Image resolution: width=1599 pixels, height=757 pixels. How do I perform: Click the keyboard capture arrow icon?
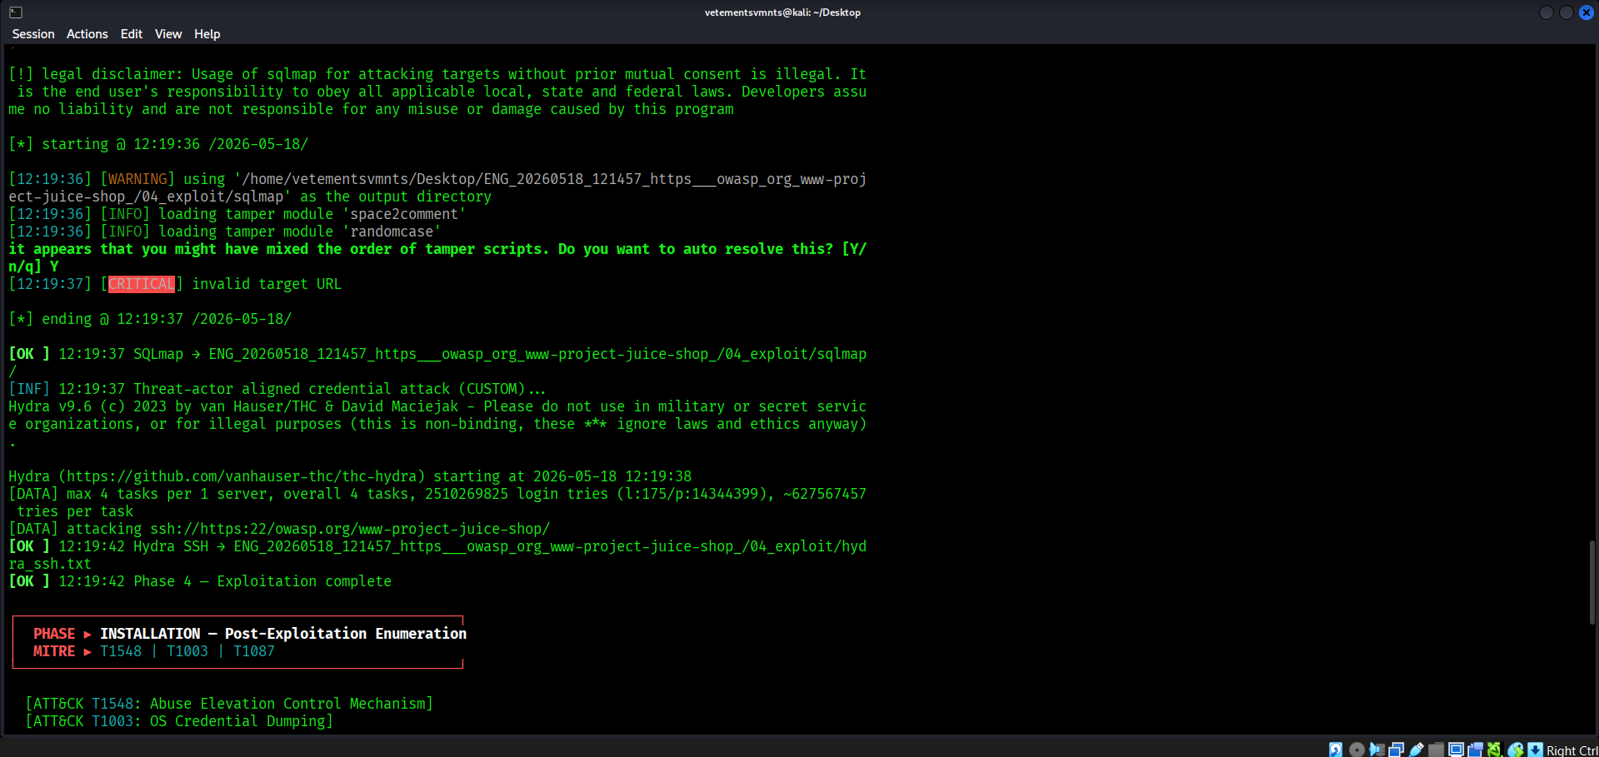tap(1535, 750)
